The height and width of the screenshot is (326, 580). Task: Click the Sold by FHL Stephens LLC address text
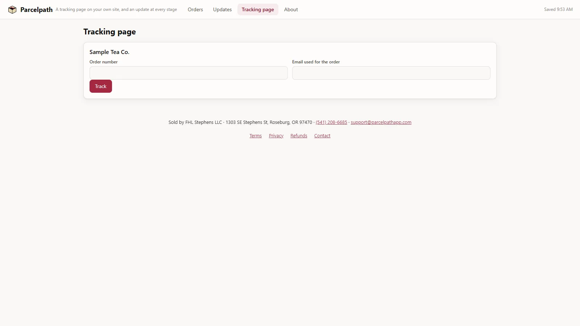pos(240,122)
